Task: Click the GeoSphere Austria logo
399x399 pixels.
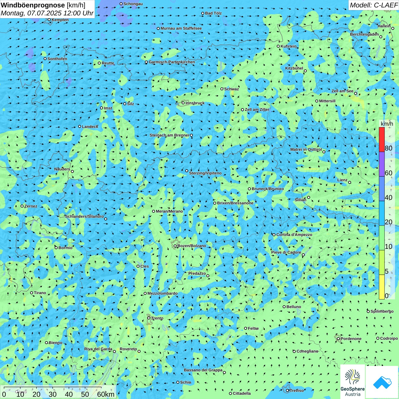Action: pos(353,382)
